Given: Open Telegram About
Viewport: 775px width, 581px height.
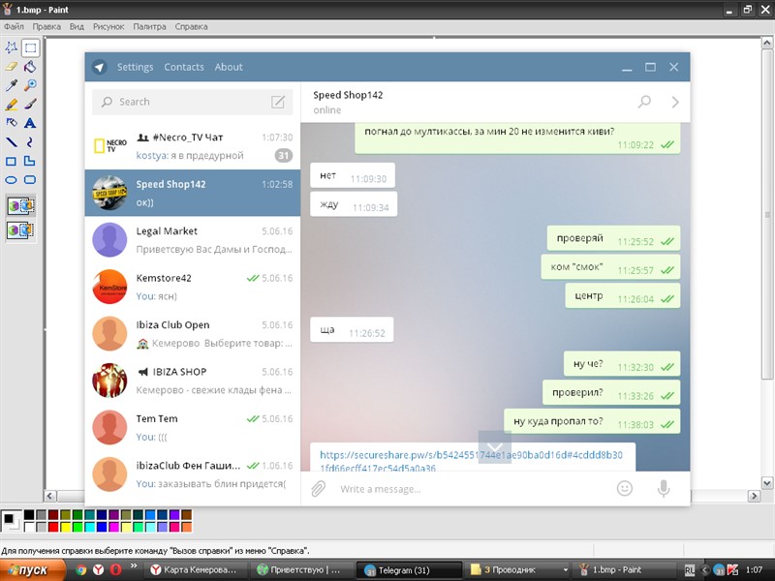Looking at the screenshot, I should pyautogui.click(x=229, y=67).
